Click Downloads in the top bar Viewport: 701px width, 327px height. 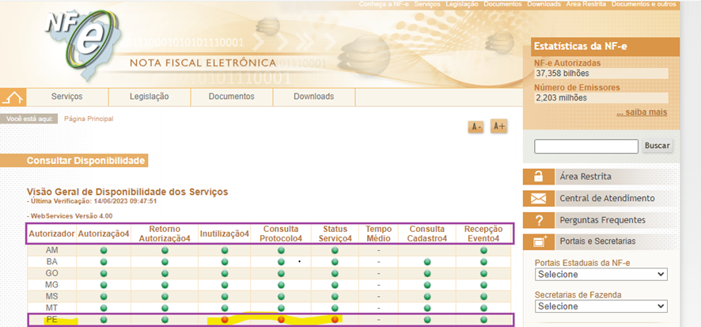tap(544, 4)
